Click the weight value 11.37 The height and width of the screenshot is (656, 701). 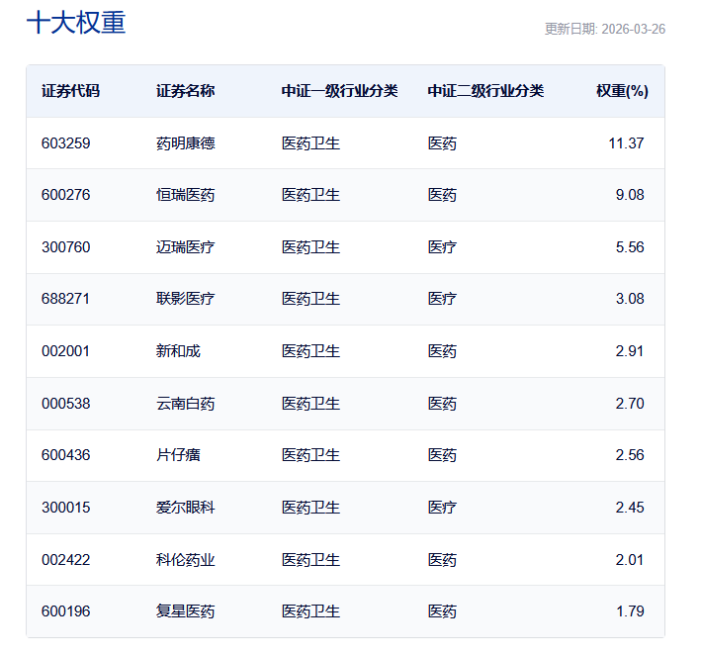[x=626, y=143]
